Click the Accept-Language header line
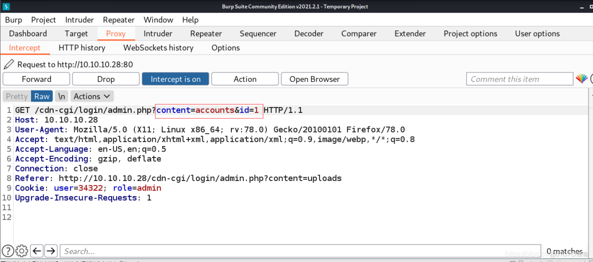Viewport: 593px width, 262px height. [90, 149]
